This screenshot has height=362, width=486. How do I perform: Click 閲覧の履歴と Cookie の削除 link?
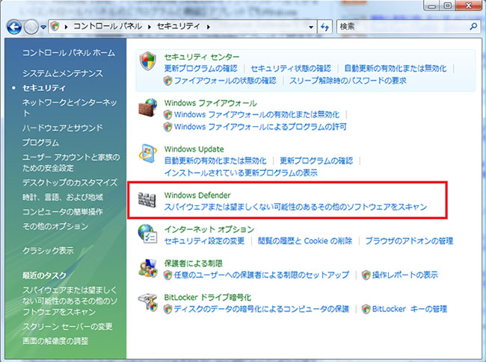305,241
